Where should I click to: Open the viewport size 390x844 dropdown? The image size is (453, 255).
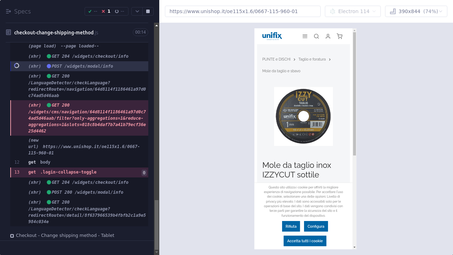(416, 11)
